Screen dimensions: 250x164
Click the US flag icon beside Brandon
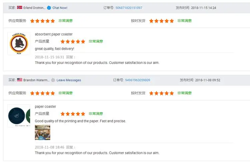pyautogui.click(x=20, y=80)
